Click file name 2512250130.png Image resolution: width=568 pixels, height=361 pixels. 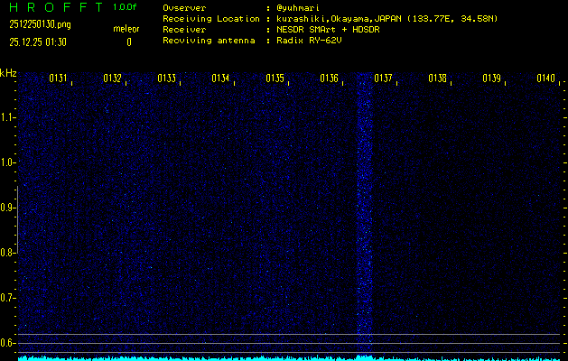click(x=41, y=24)
